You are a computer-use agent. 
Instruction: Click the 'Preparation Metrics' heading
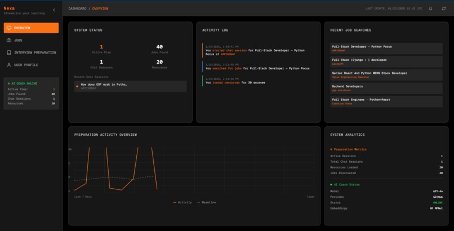pos(348,149)
